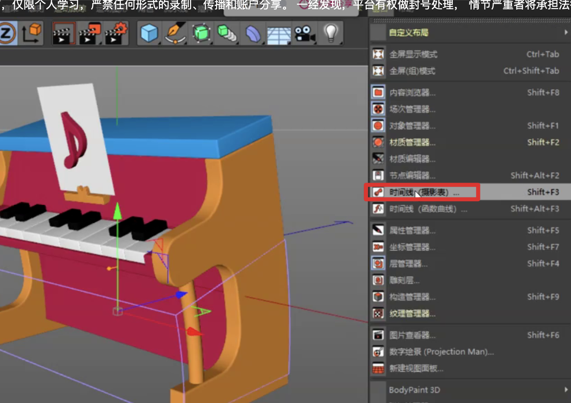Viewport: 571px width, 403px height.
Task: Choose 全屏显示模式 from the menu
Action: [470, 54]
